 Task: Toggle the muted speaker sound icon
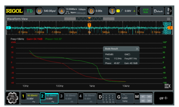click(166, 98)
